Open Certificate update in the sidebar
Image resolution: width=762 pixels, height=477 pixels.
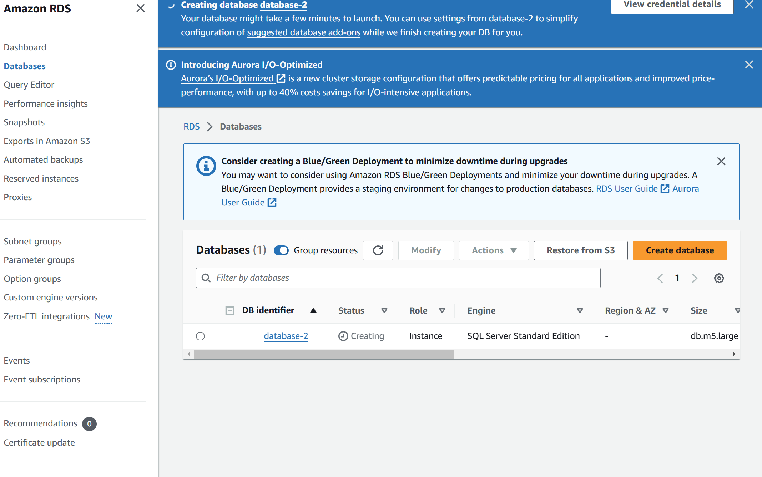pyautogui.click(x=39, y=443)
